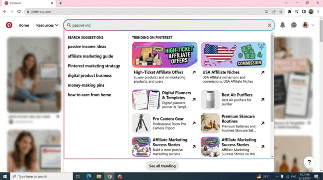Open the profile avatar in Pinterest header
Screen dimensions: 323x180
click(x=305, y=25)
